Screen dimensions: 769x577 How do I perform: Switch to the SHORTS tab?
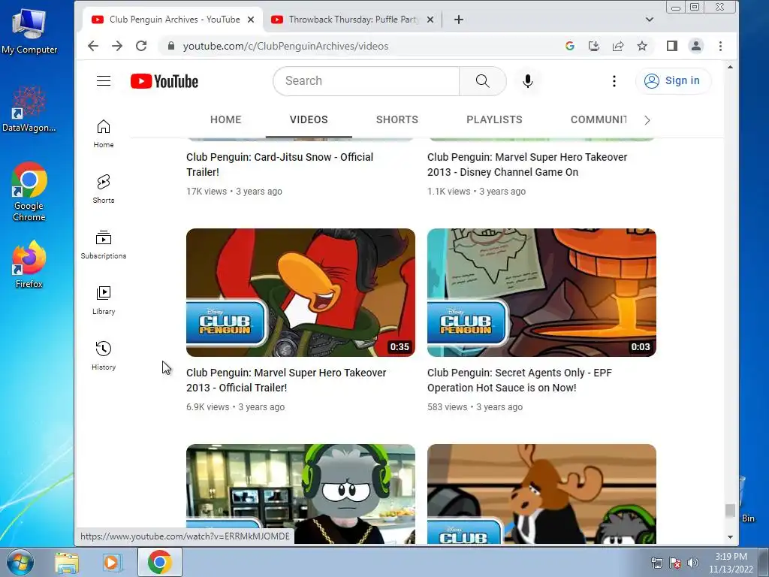(x=397, y=119)
